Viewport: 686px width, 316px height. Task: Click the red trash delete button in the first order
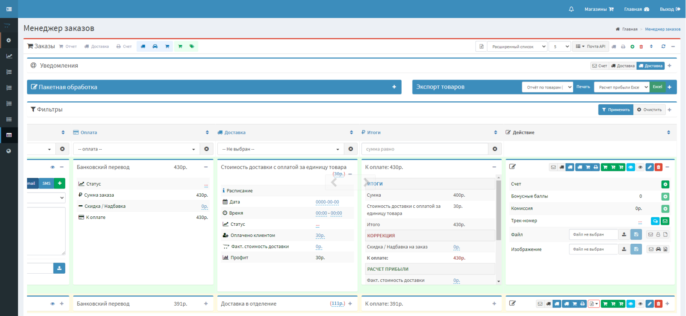659,167
